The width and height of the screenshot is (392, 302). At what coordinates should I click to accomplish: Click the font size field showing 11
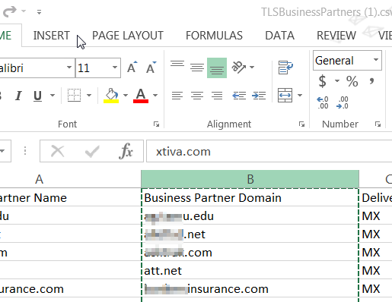(x=93, y=68)
